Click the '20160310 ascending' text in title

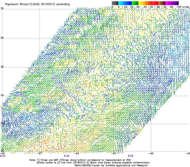pos(55,4)
